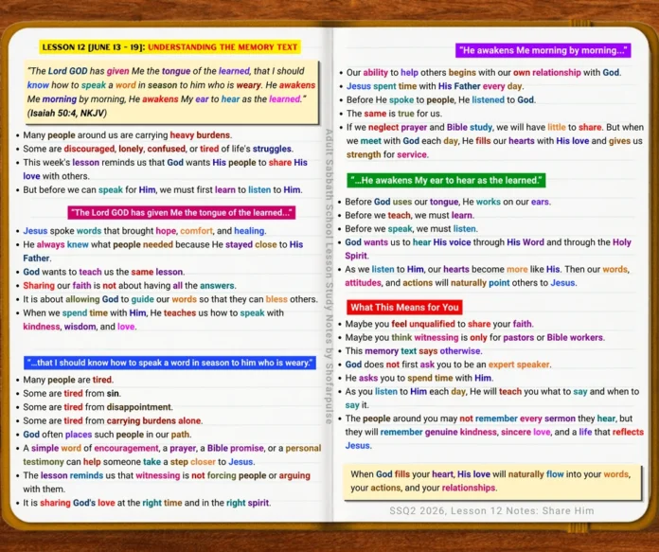Viewport: 659px width, 552px height.
Task: Click line 'It is sharing God's love at the right time'
Action: [x=147, y=503]
